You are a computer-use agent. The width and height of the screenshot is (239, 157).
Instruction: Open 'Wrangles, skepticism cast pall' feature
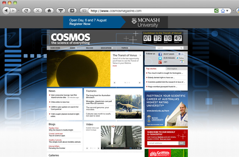coord(99,102)
